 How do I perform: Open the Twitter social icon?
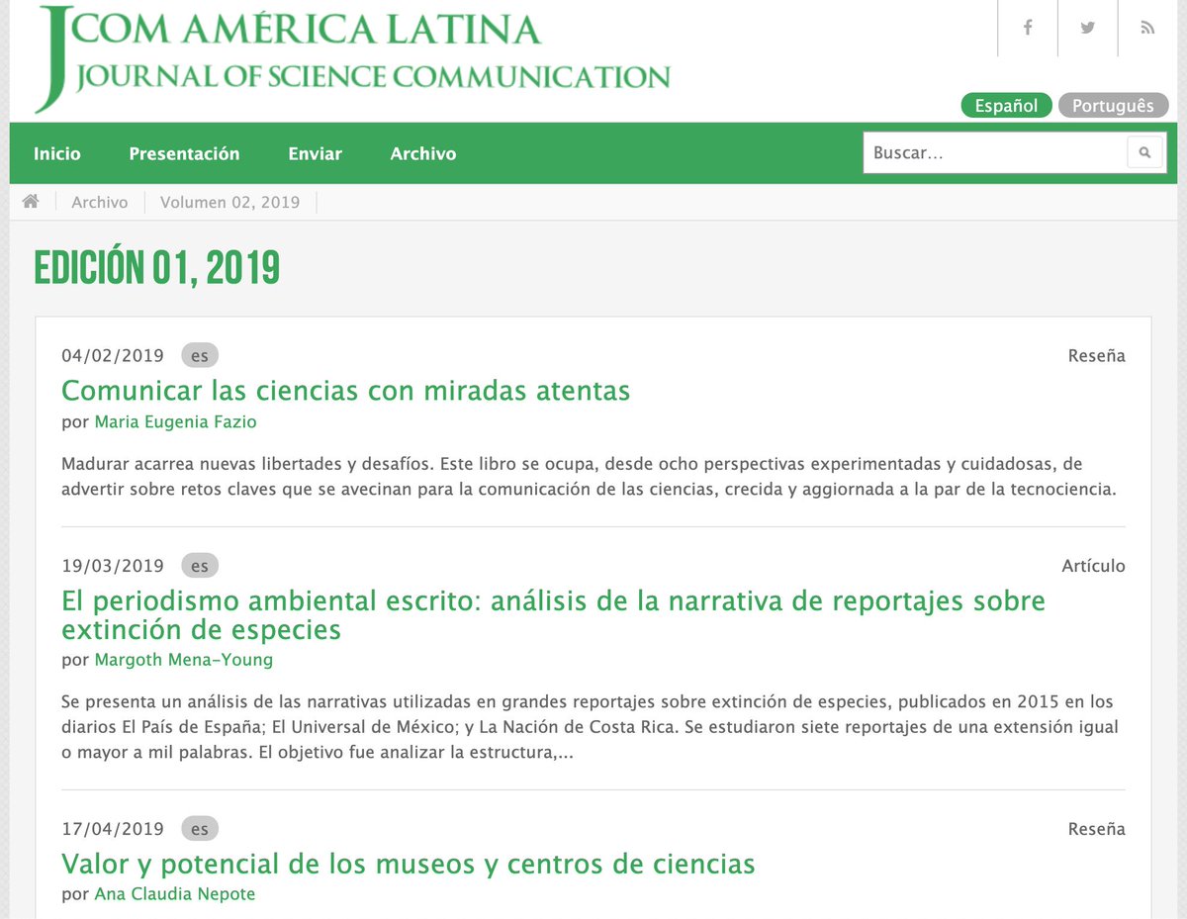tap(1087, 28)
